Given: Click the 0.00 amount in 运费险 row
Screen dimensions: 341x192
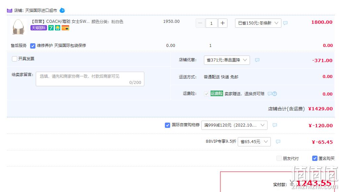Looking at the screenshot, I should click(x=327, y=94).
